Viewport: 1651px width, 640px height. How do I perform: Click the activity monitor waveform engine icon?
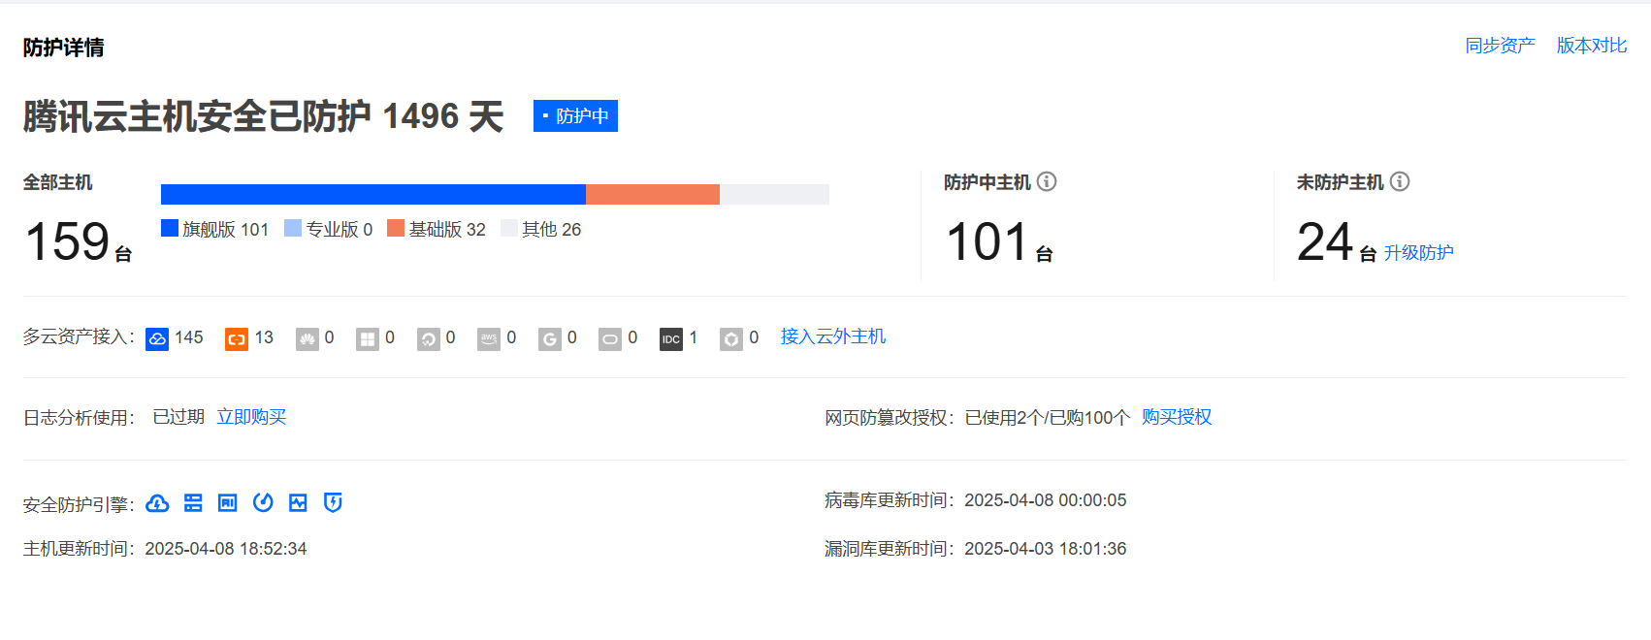pos(298,502)
